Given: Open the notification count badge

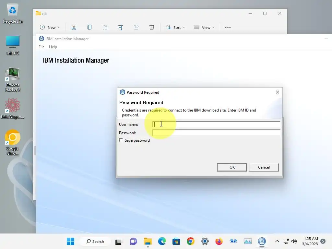Looking at the screenshot, I should (323, 241).
